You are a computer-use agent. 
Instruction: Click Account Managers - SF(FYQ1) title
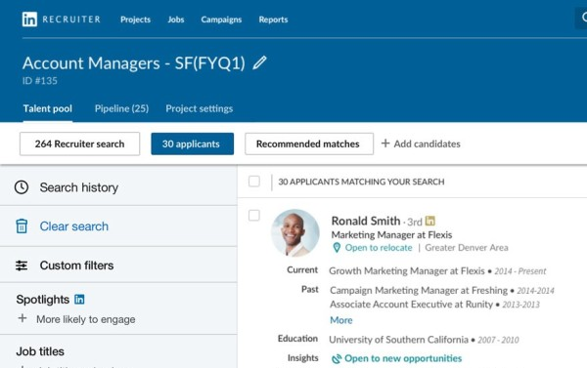134,63
